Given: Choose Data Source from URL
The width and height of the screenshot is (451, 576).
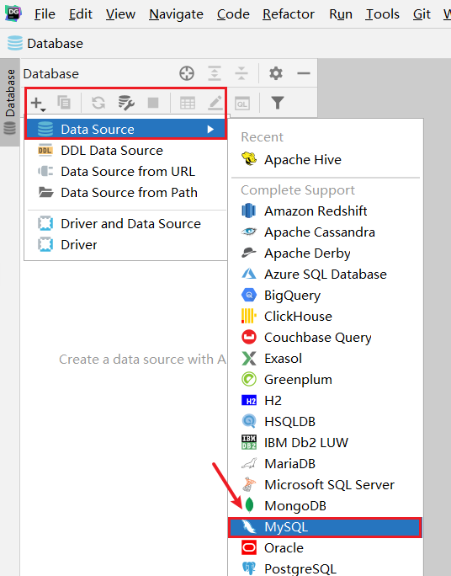Looking at the screenshot, I should coord(126,172).
